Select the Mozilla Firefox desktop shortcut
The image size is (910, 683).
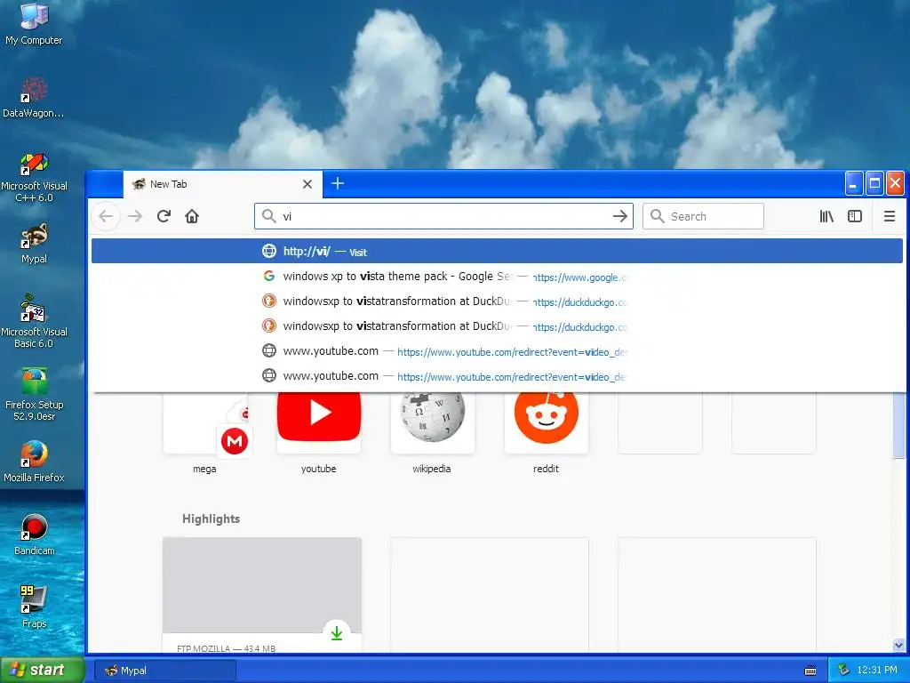click(x=34, y=462)
